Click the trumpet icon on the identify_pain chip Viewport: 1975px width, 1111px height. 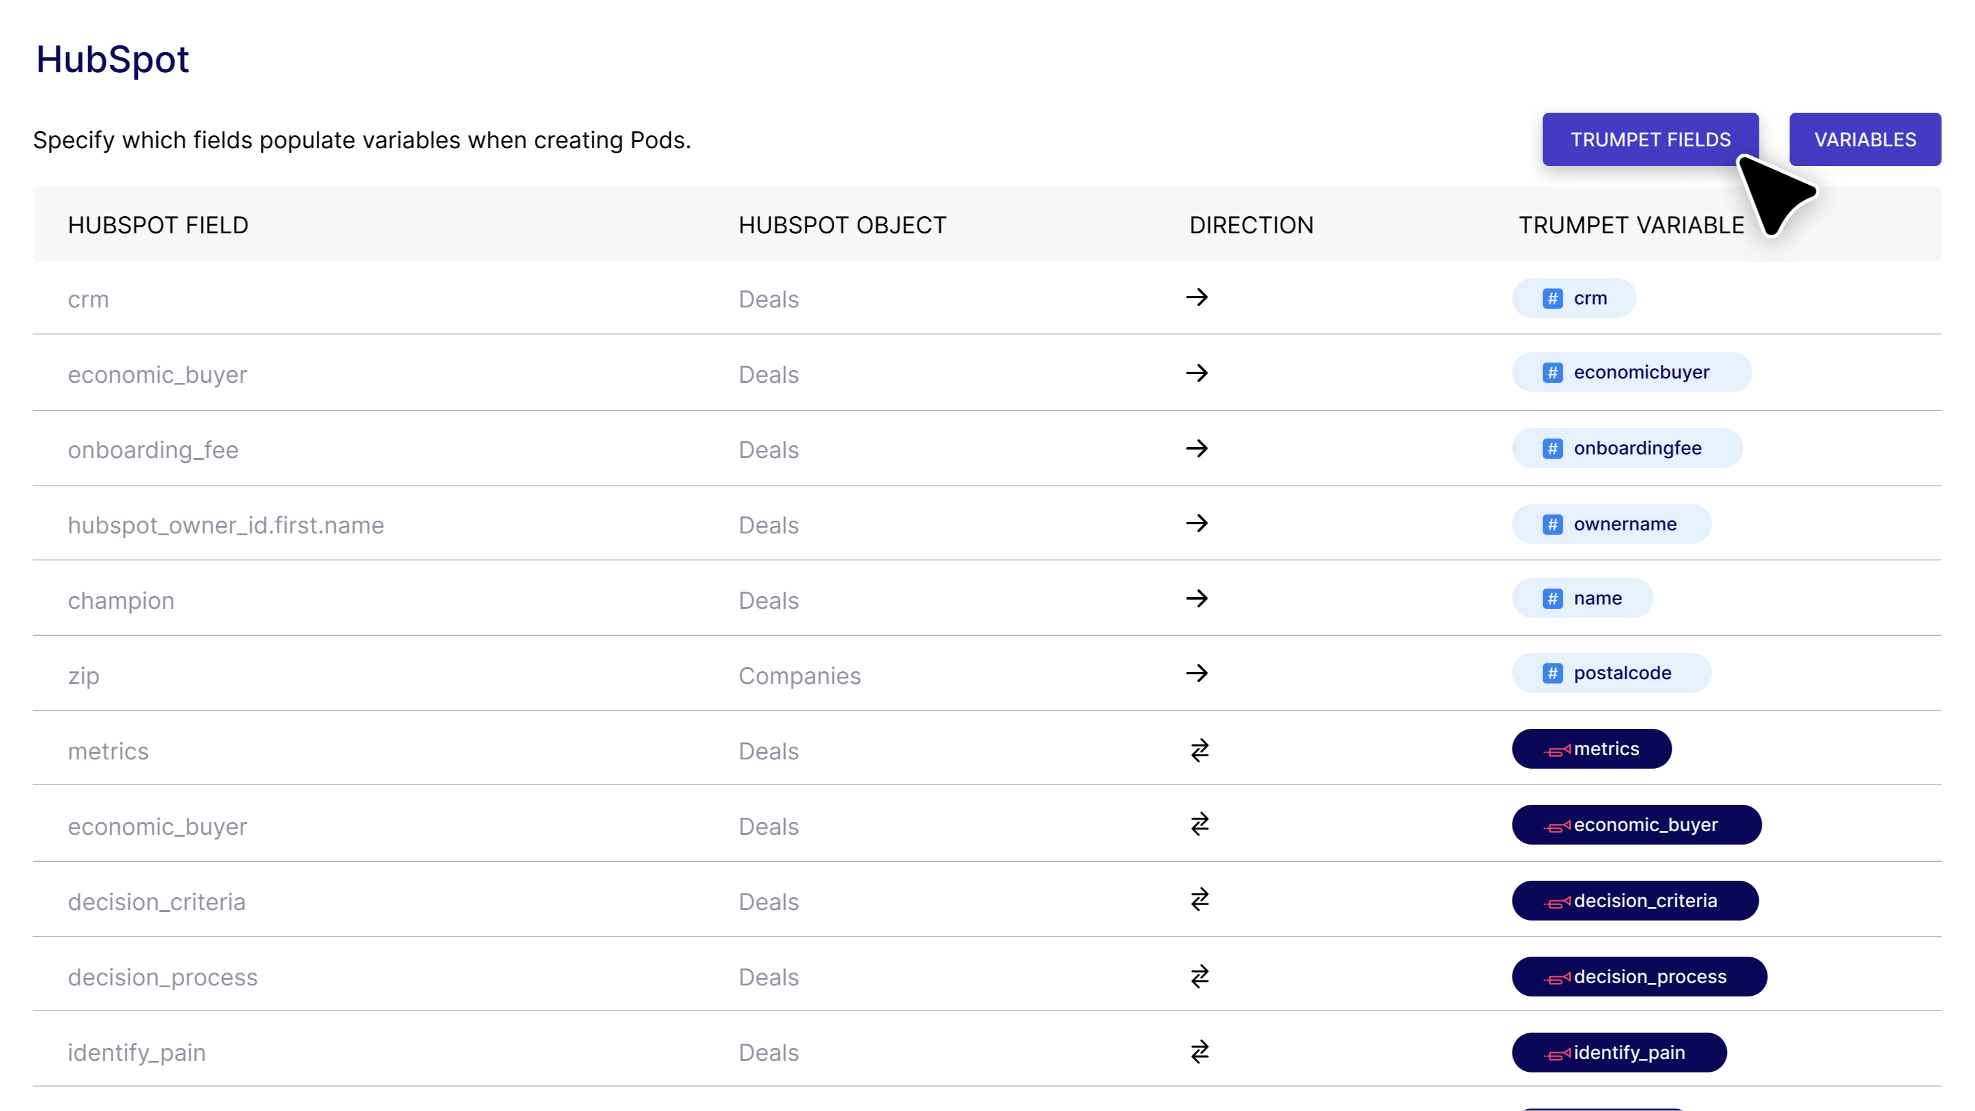[x=1557, y=1053]
